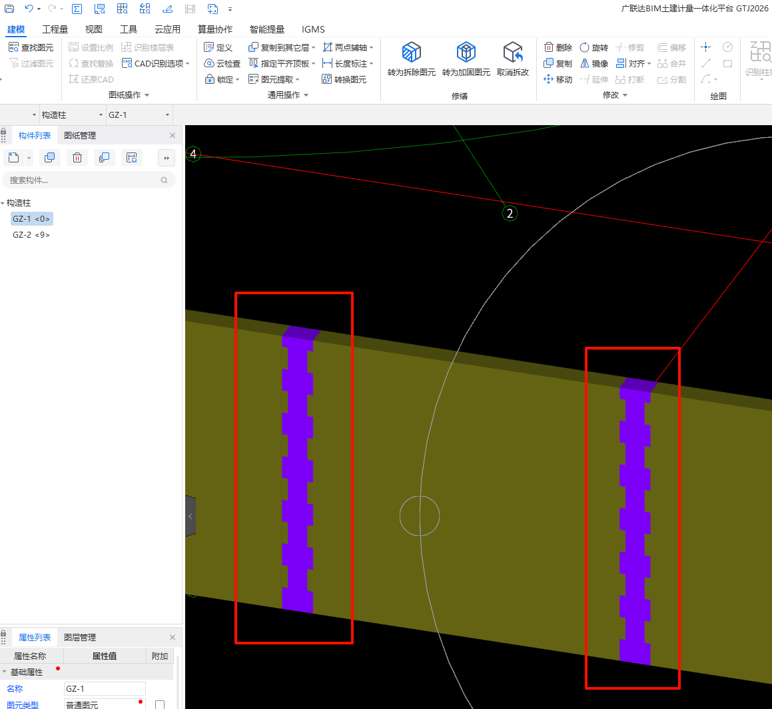Click the search magnifier in component search
The image size is (772, 709).
[164, 180]
